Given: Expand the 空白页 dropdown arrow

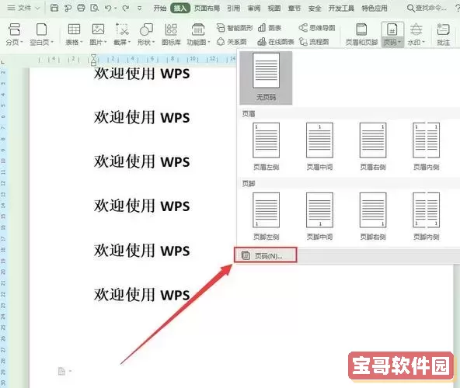Looking at the screenshot, I should [52, 42].
